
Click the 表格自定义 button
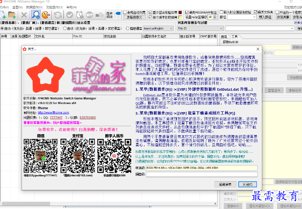pos(135,17)
